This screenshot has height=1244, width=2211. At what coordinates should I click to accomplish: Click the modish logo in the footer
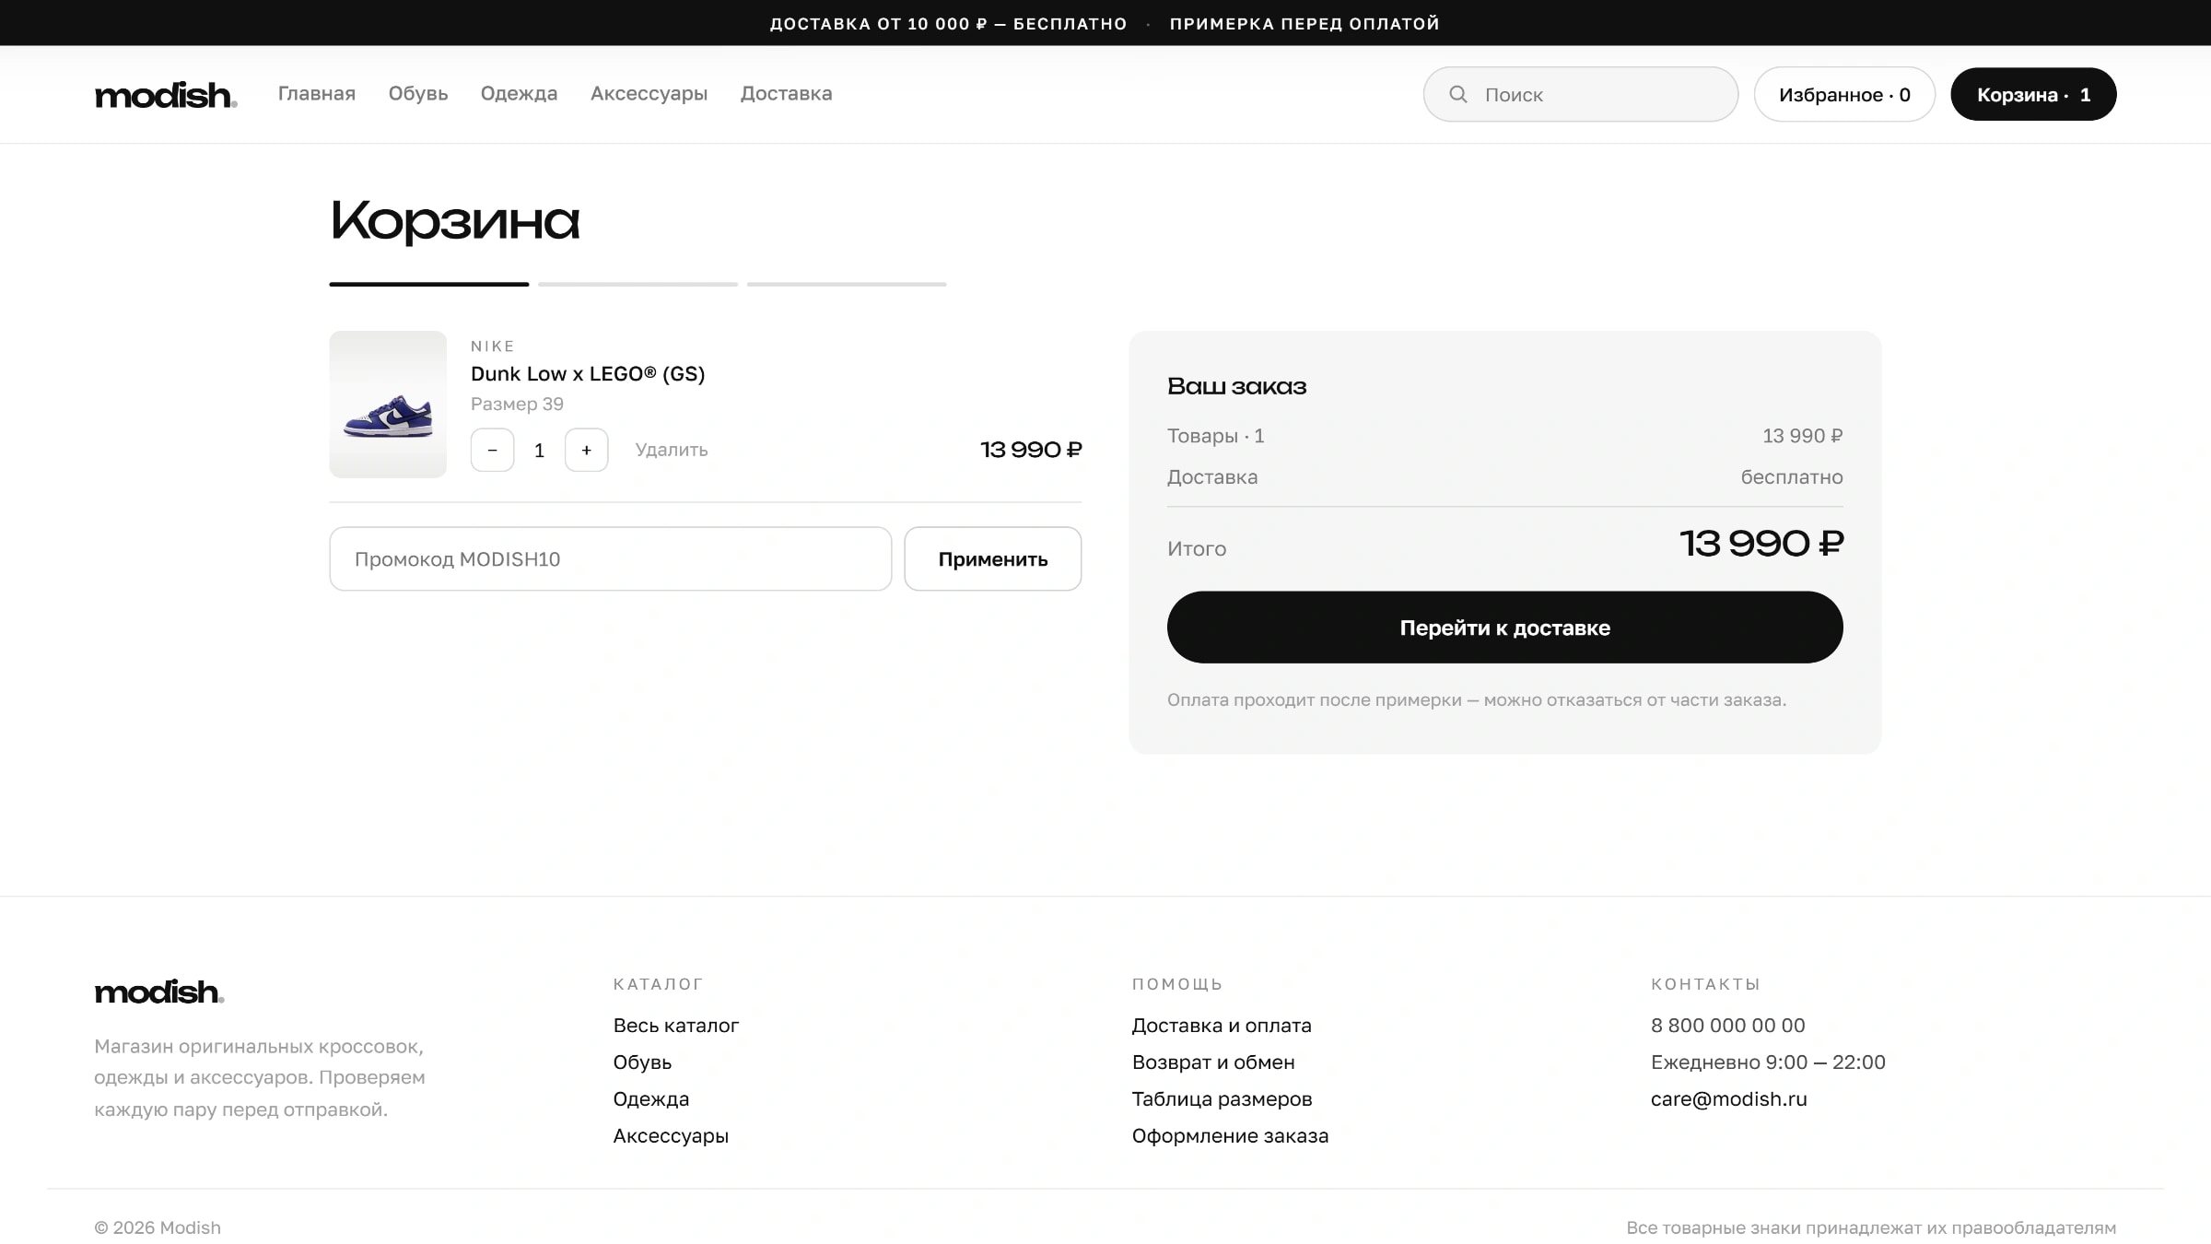click(x=159, y=992)
